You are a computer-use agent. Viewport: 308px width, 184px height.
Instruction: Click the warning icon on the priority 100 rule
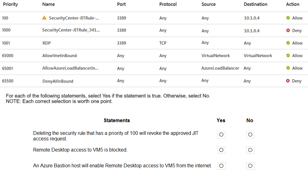click(44, 18)
